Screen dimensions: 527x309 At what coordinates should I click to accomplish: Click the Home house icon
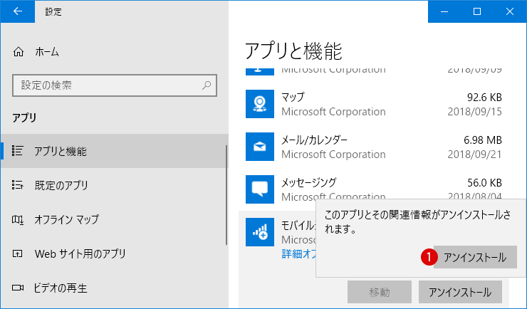point(19,52)
